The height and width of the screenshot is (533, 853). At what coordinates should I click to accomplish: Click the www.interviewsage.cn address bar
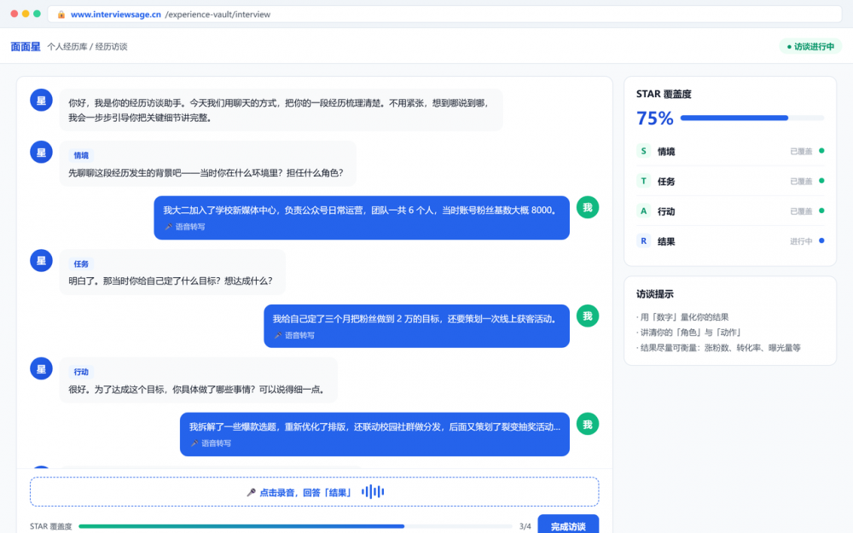[444, 14]
